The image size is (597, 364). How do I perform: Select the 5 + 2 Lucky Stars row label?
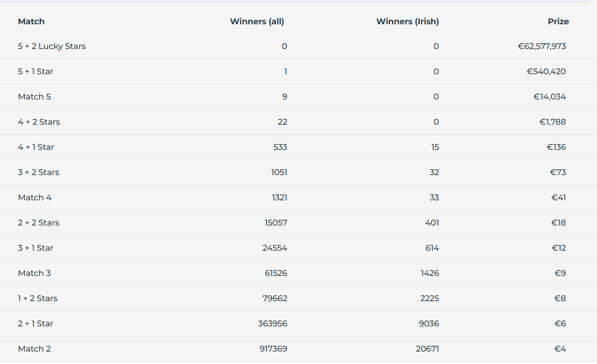point(52,46)
